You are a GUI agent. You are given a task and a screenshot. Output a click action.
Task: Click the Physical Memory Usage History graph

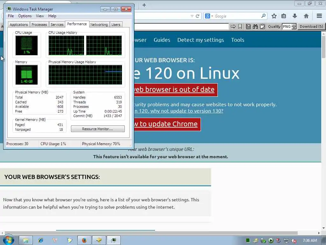[x=85, y=75]
